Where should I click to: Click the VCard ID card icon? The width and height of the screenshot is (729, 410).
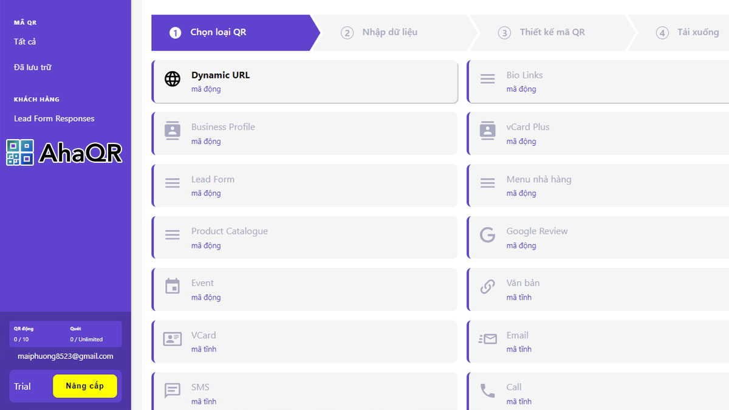click(173, 339)
